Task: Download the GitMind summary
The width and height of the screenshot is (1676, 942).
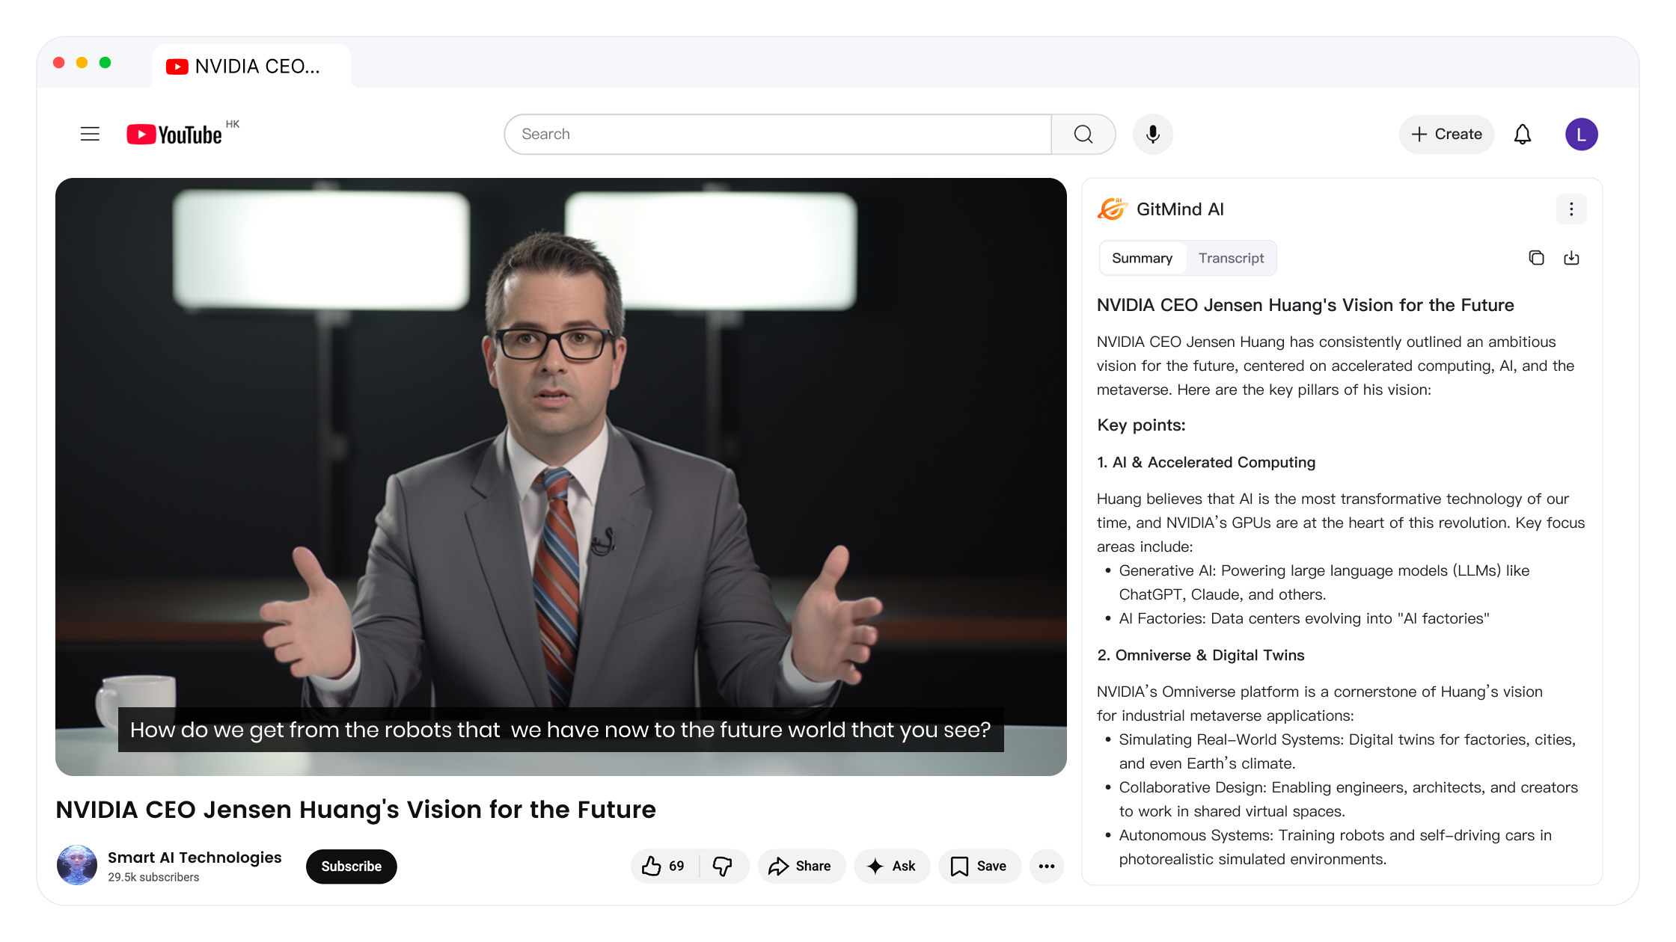Action: pos(1571,258)
